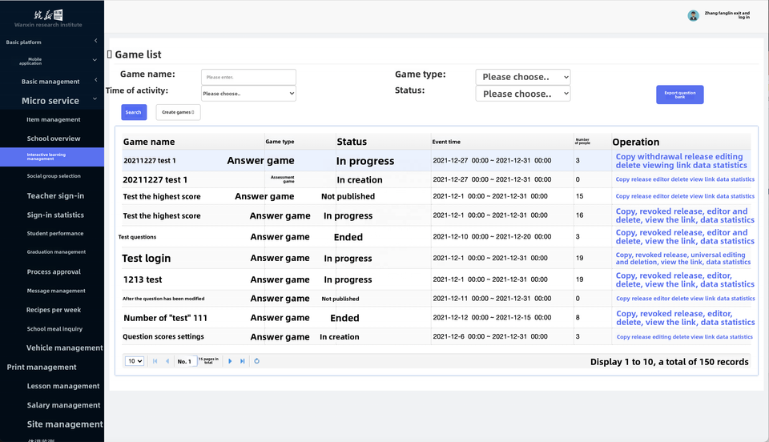Jump to the first page of results
This screenshot has width=769, height=442.
155,361
